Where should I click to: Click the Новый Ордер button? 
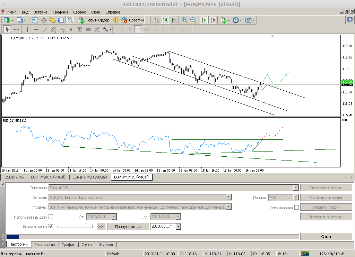point(94,20)
